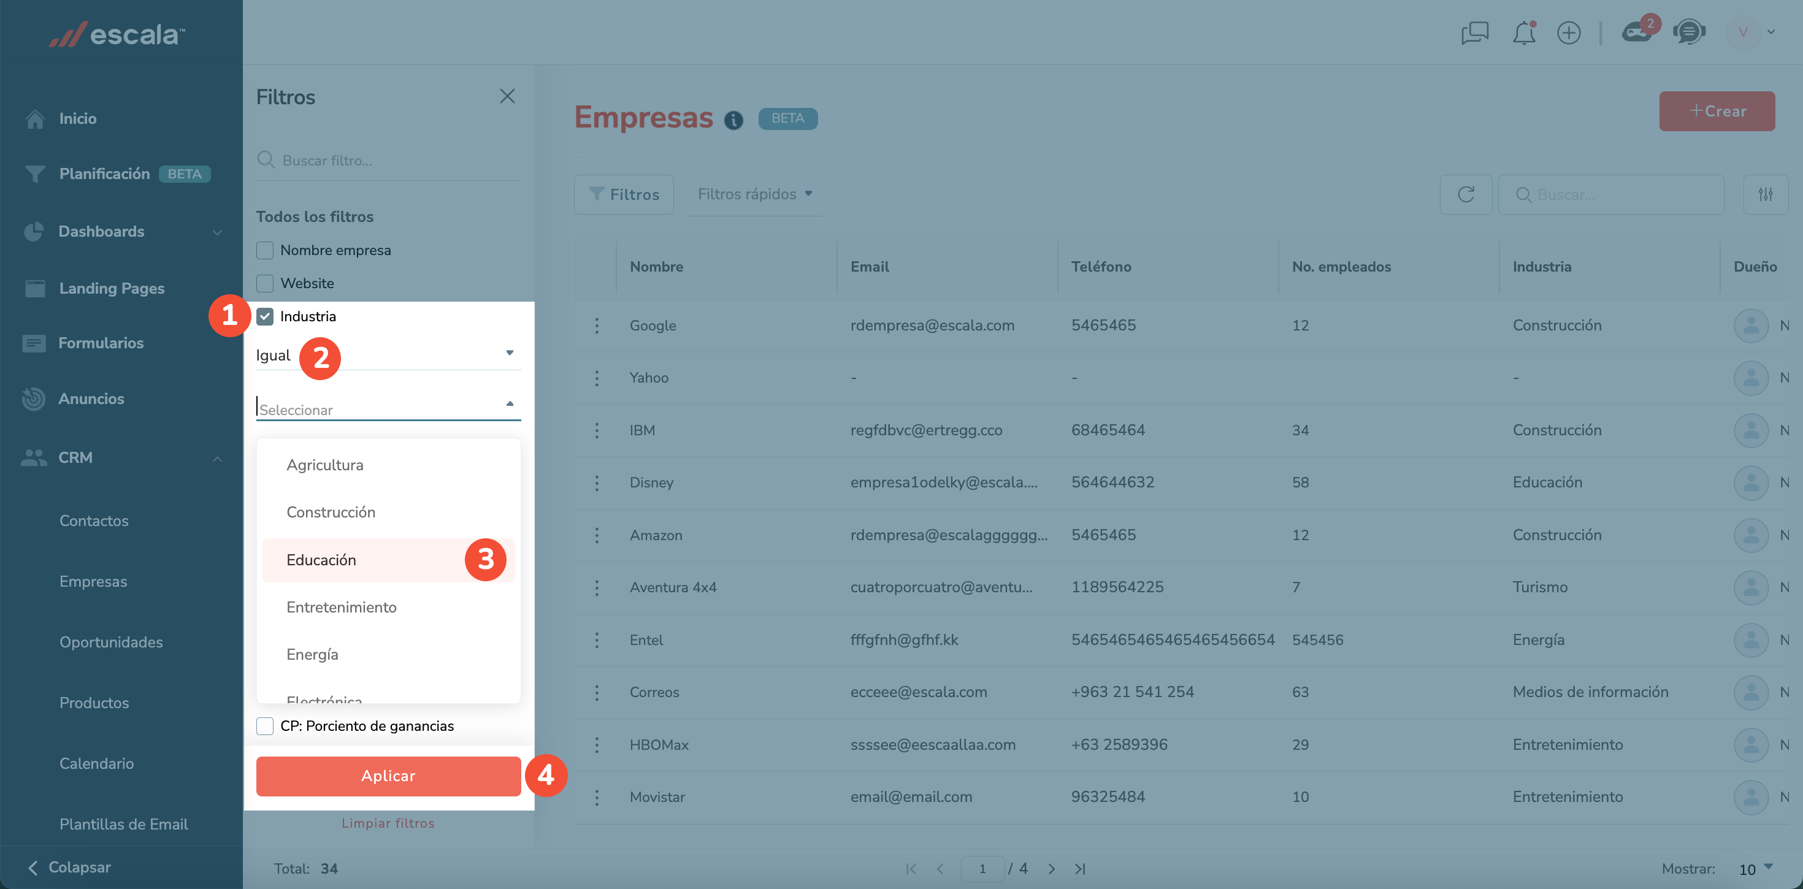Open row options for Google

coord(596,325)
